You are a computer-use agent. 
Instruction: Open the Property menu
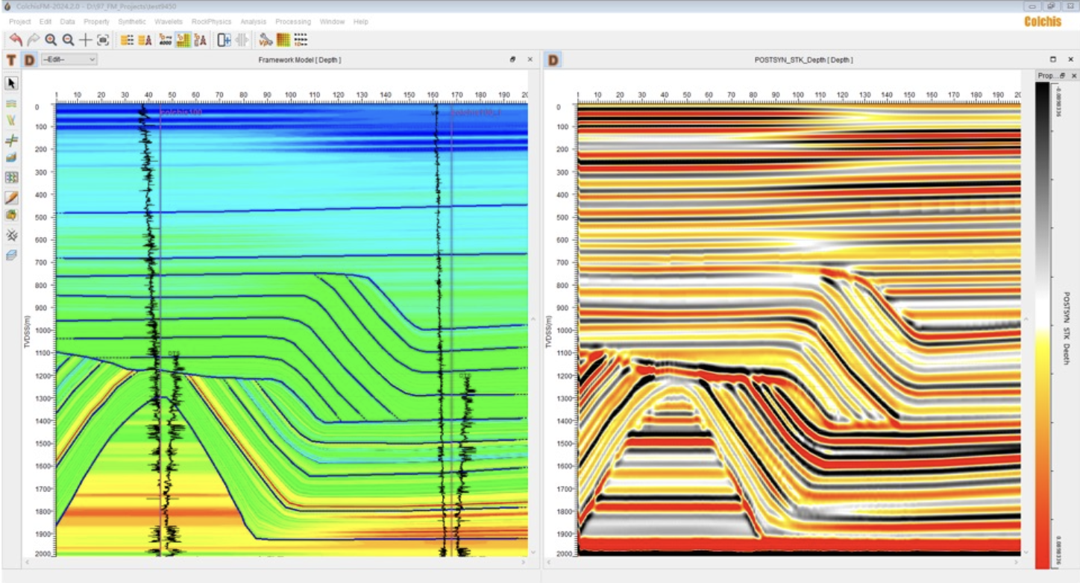point(97,22)
